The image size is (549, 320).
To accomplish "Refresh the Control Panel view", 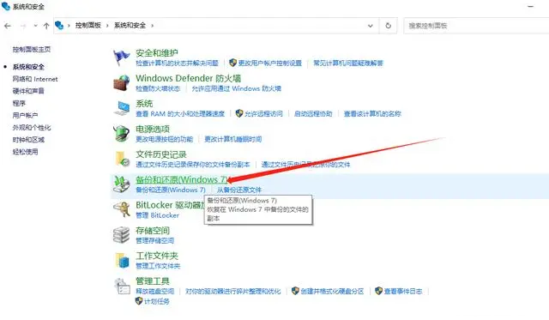I will (388, 26).
